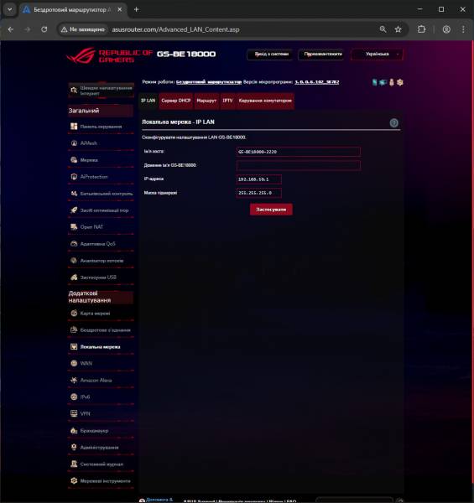The image size is (474, 503).
Task: Click the Застосувати apply button
Action: 271,210
